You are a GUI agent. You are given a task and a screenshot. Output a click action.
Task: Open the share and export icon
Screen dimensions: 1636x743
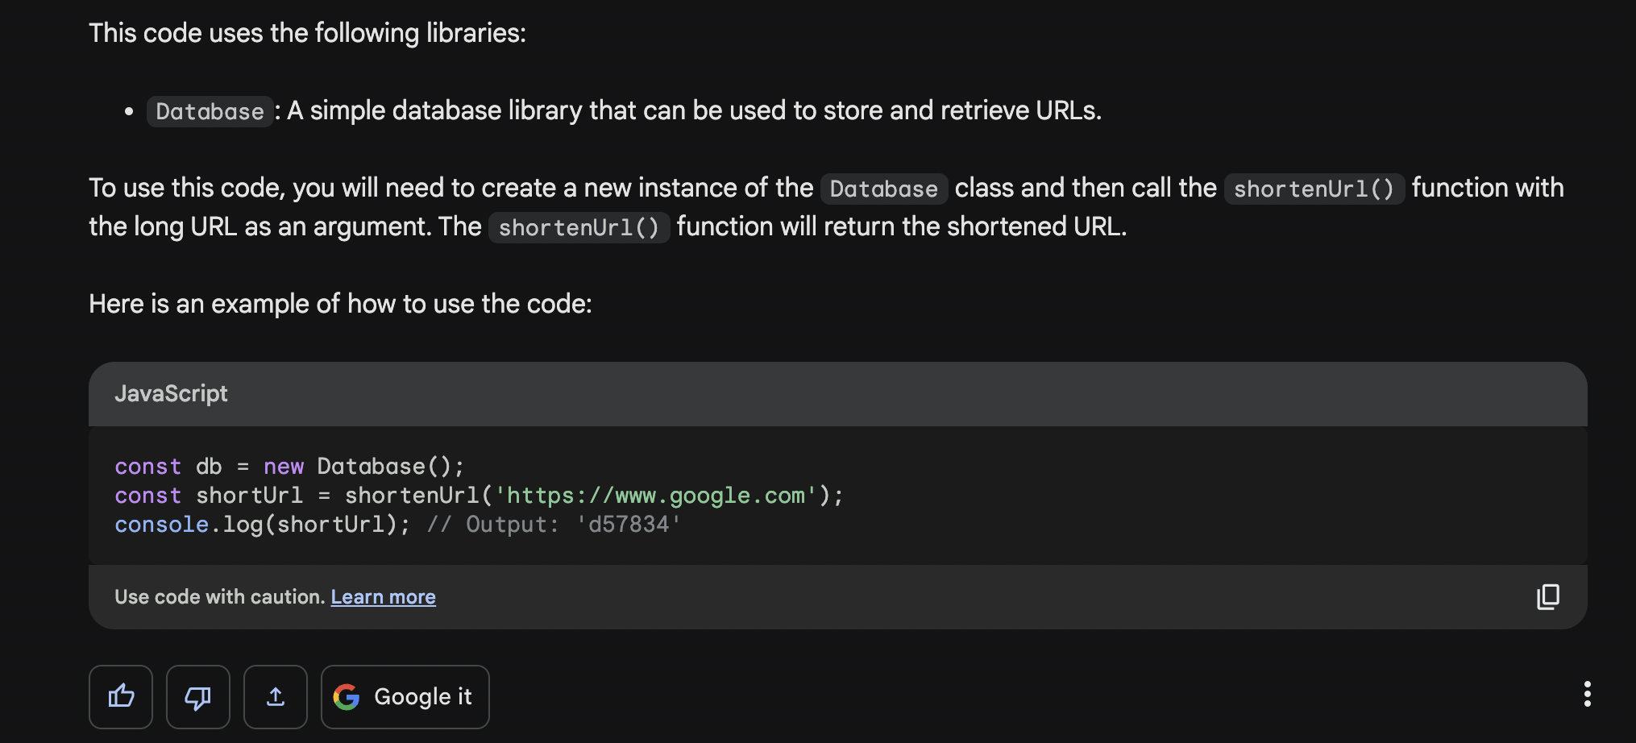pyautogui.click(x=276, y=696)
